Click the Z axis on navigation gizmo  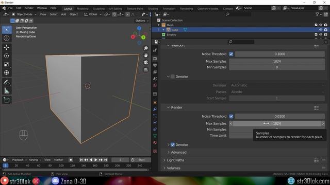(139, 28)
